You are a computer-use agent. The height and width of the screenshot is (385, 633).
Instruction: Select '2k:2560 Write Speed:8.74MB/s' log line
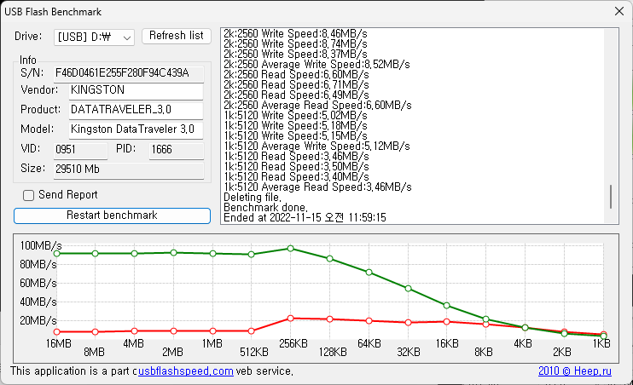click(x=295, y=44)
